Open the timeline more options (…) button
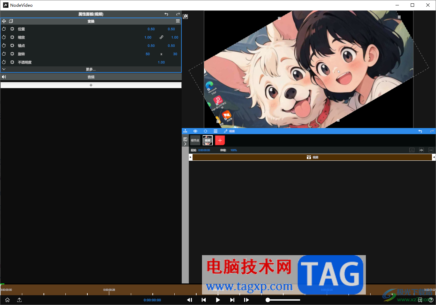This screenshot has width=436, height=305. point(431,150)
